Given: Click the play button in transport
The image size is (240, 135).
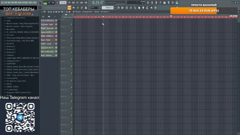Looking at the screenshot, I should (49, 3).
